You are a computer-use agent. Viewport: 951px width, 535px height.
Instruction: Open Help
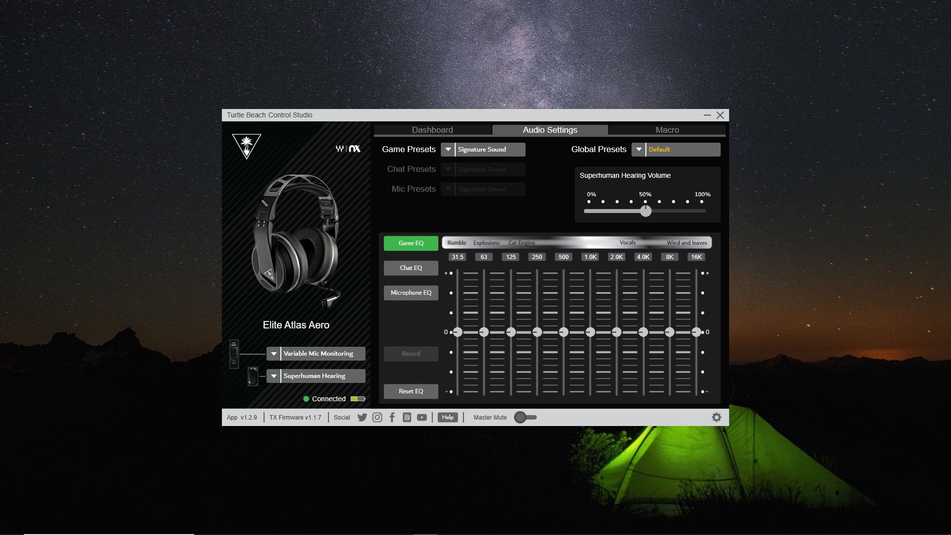tap(447, 417)
